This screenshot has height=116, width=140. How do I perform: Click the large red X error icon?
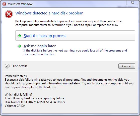click(9, 14)
